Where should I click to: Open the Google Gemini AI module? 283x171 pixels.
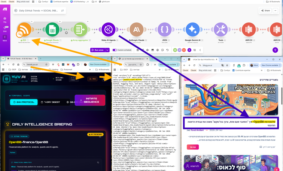pyautogui.click(x=193, y=29)
